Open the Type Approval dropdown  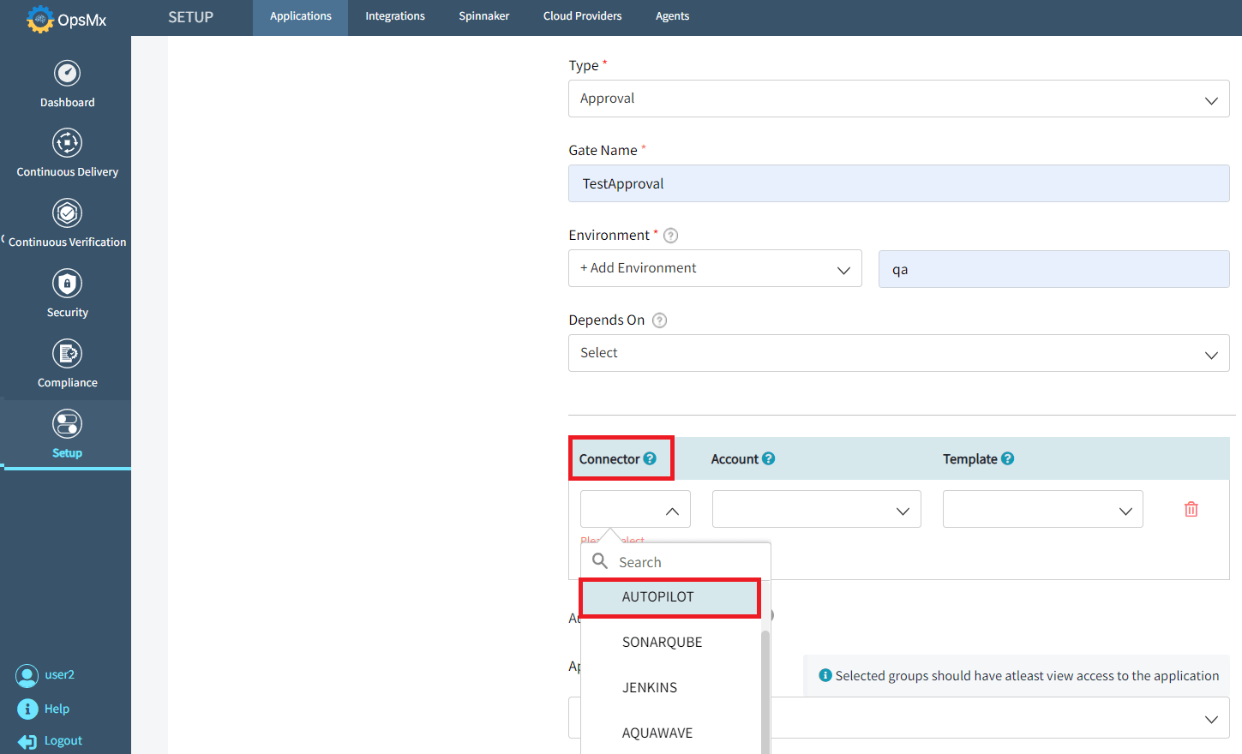pos(898,99)
